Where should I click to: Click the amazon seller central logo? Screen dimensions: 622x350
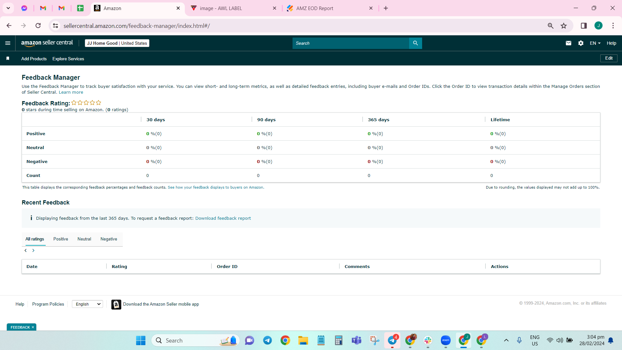tap(47, 43)
